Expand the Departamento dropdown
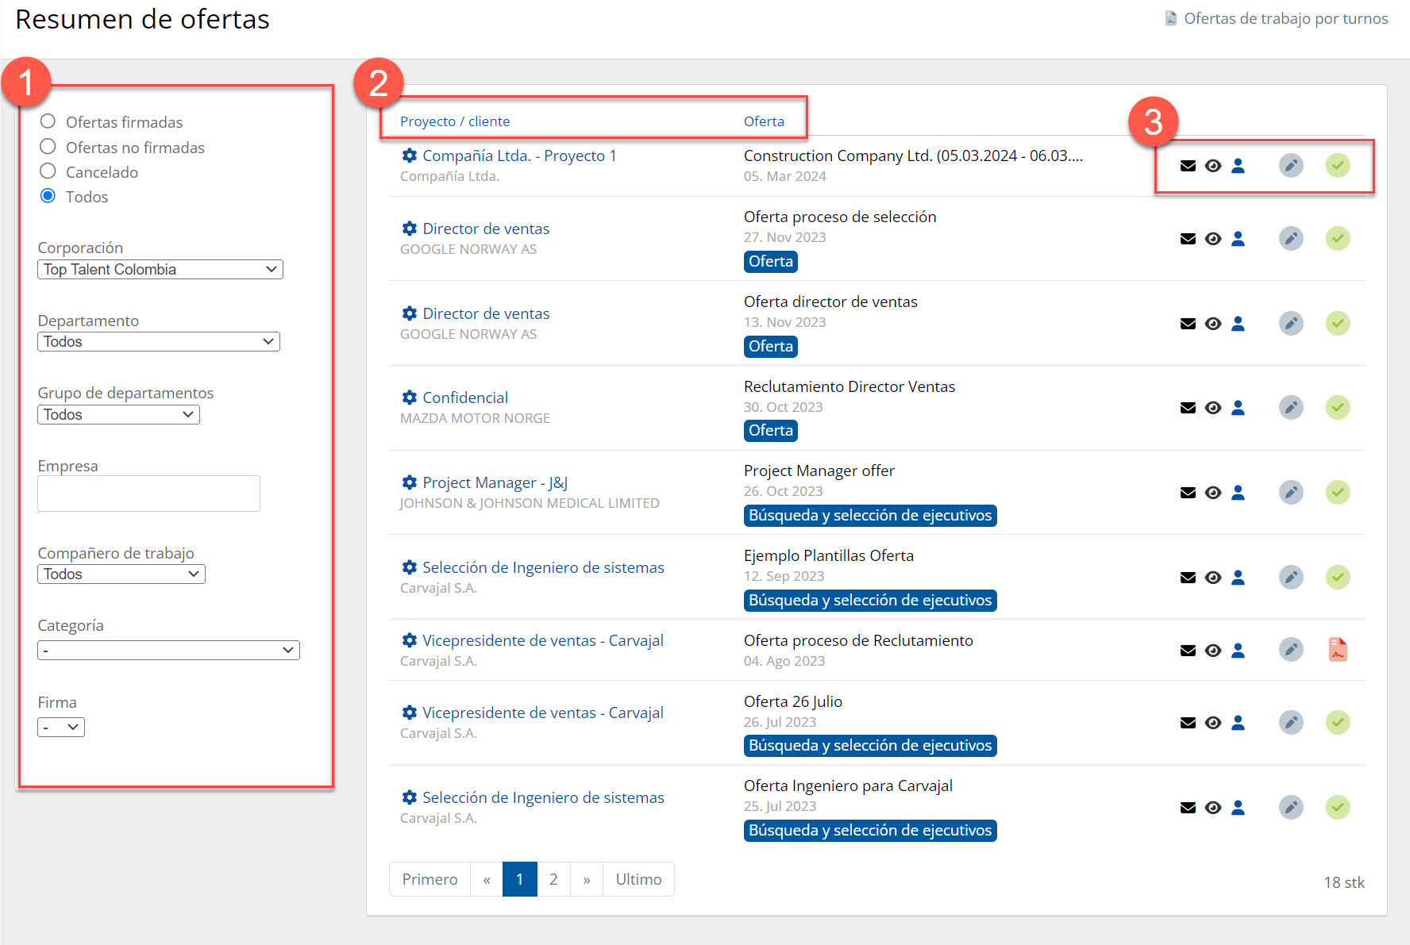The width and height of the screenshot is (1410, 945). pos(159,342)
